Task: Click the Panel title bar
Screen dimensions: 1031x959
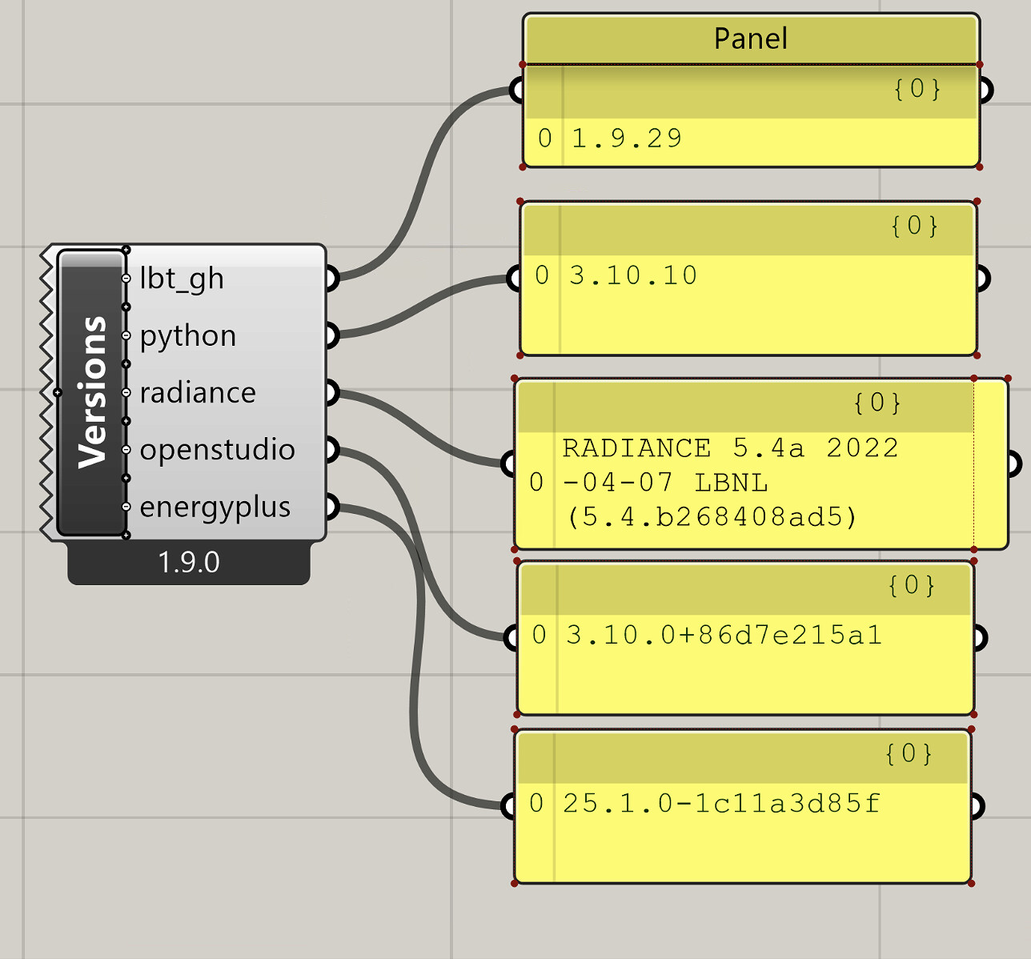Action: pos(750,38)
